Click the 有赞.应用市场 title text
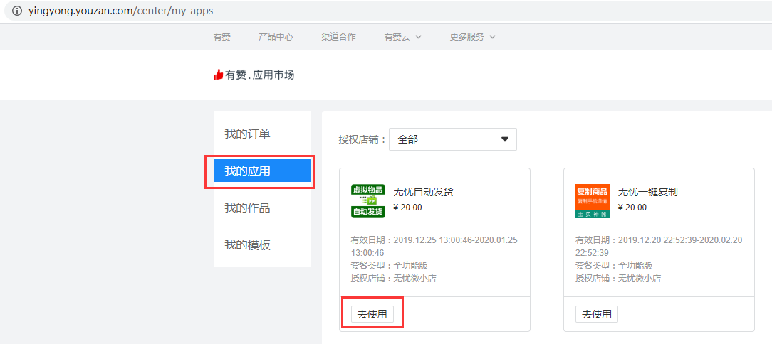 tap(259, 75)
